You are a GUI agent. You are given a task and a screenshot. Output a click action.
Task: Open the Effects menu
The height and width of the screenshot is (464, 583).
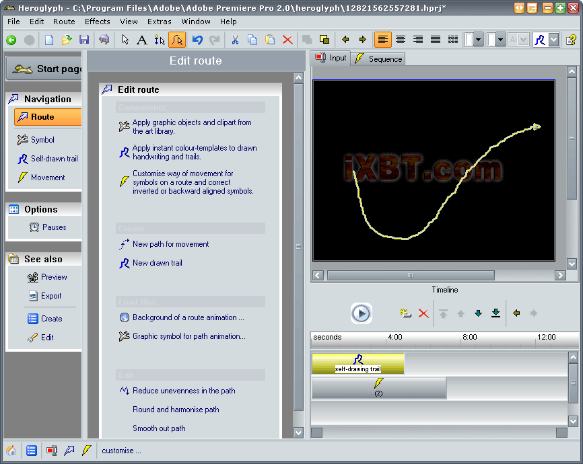(x=97, y=22)
